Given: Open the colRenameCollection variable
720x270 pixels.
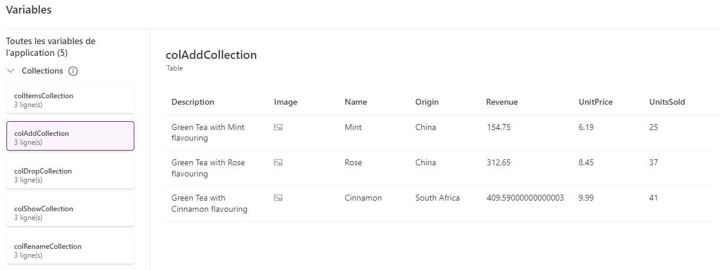Looking at the screenshot, I should (70, 249).
